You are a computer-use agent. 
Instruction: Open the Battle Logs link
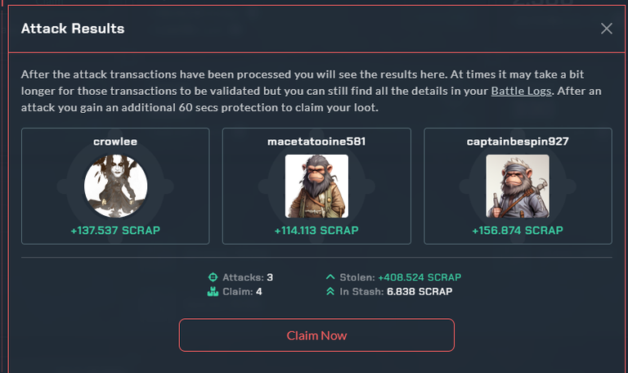(x=521, y=91)
